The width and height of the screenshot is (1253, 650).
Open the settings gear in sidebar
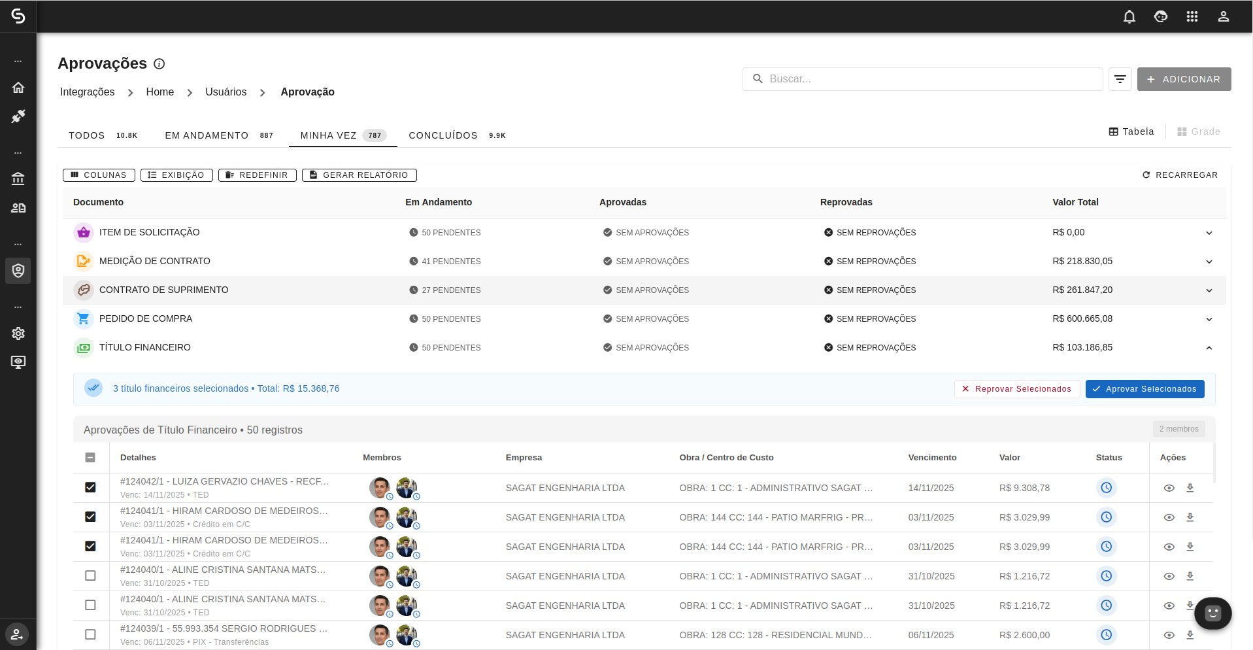18,334
